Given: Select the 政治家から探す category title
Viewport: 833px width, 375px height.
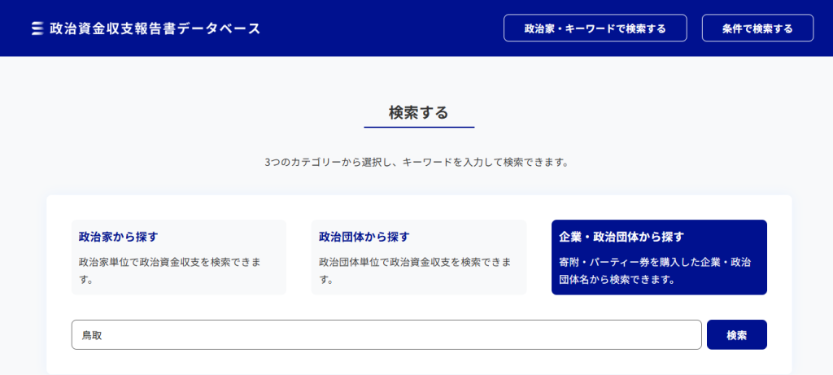Looking at the screenshot, I should pos(118,237).
